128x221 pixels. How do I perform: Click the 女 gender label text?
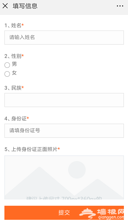click(x=14, y=73)
